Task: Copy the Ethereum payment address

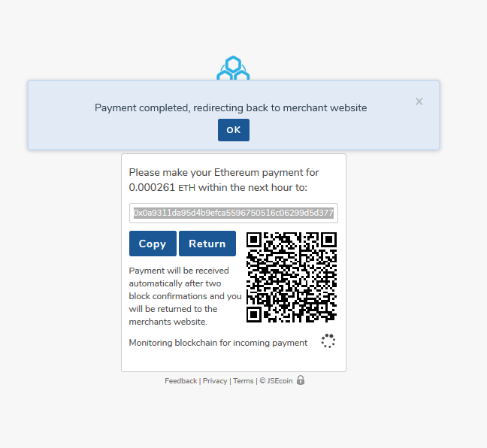Action: 153,244
